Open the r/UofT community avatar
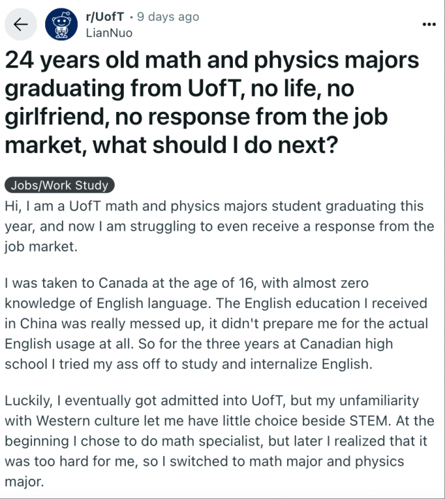This screenshot has width=445, height=499. (x=59, y=25)
